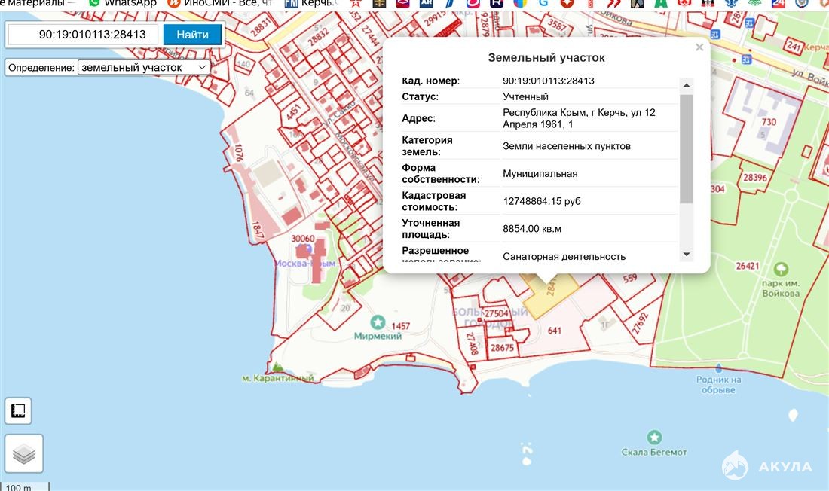Click the Мирмекий star landmark icon
Viewport: 829px width, 491px height.
pos(378,322)
